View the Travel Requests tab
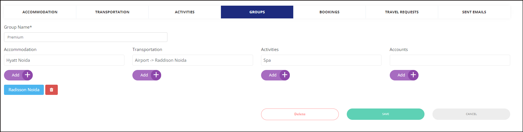523x132 pixels. 402,12
